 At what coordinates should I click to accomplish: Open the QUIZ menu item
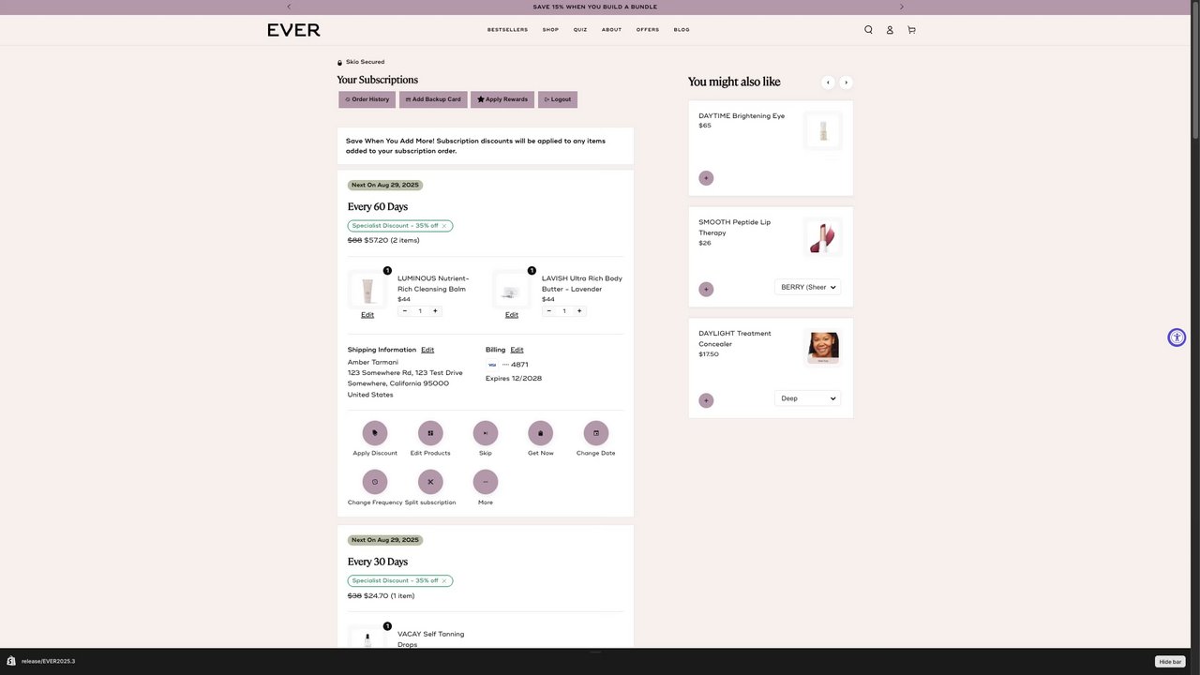[x=580, y=30]
